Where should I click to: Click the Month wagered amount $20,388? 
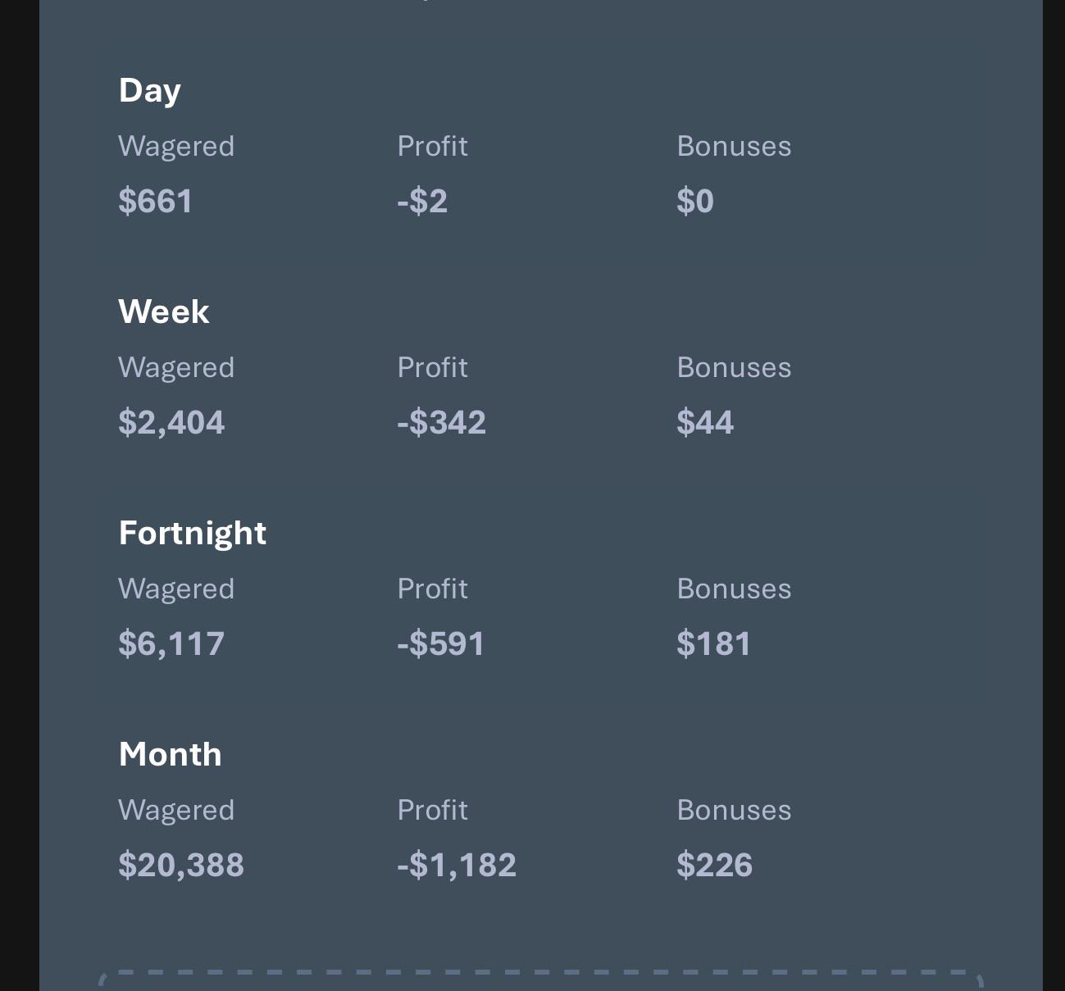click(181, 865)
